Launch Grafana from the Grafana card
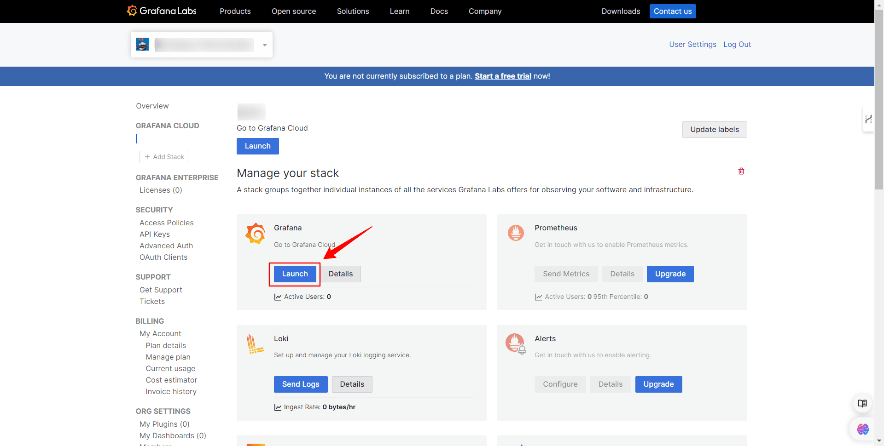Screen dimensions: 884x446 pyautogui.click(x=295, y=274)
